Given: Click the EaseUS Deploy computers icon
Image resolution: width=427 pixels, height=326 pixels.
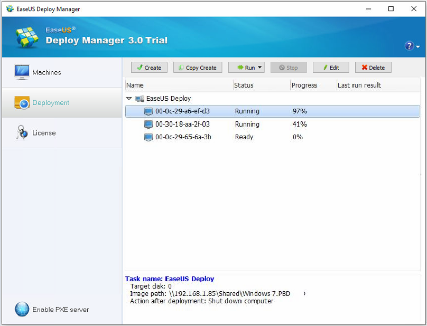Looking at the screenshot, I should tap(140, 99).
